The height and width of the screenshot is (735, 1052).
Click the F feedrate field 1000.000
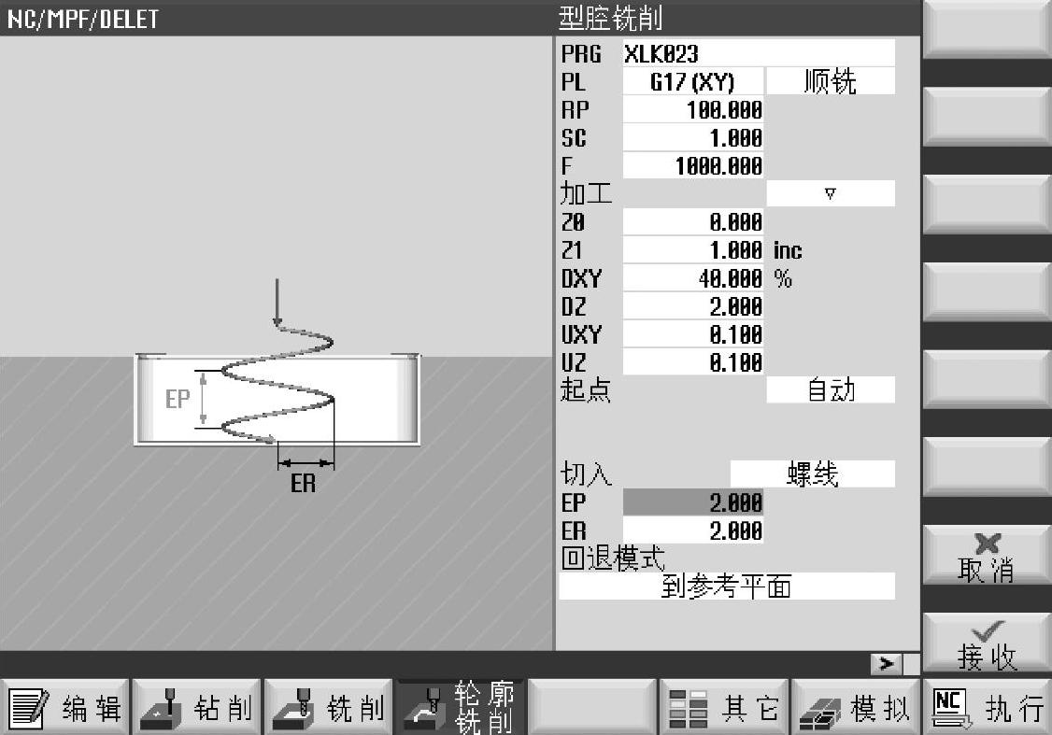(692, 166)
